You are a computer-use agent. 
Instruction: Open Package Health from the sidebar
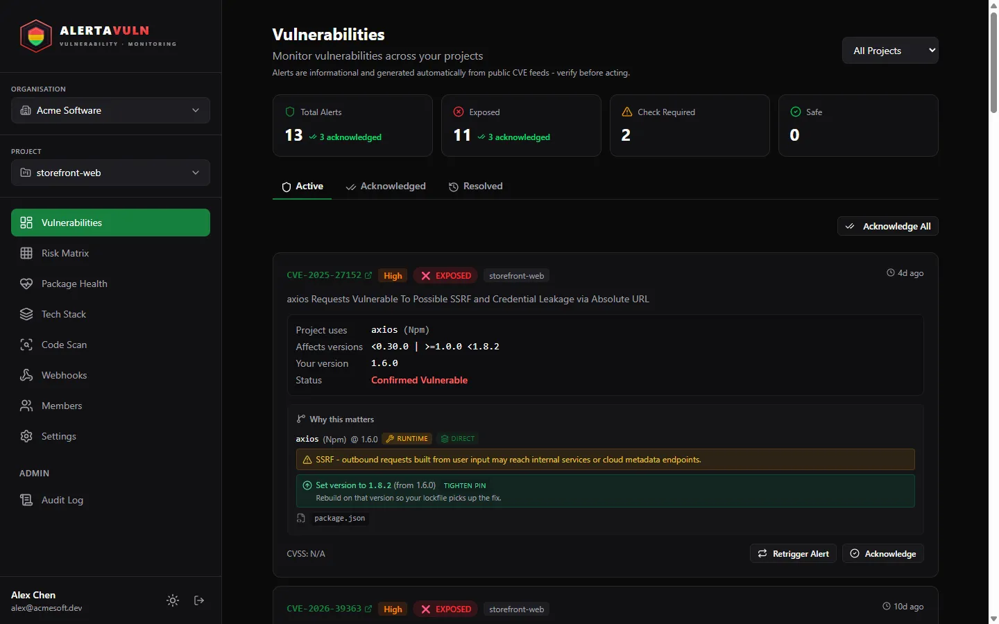point(110,284)
